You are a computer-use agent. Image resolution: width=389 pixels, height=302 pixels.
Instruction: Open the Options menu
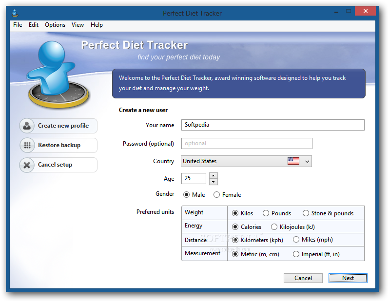[55, 25]
